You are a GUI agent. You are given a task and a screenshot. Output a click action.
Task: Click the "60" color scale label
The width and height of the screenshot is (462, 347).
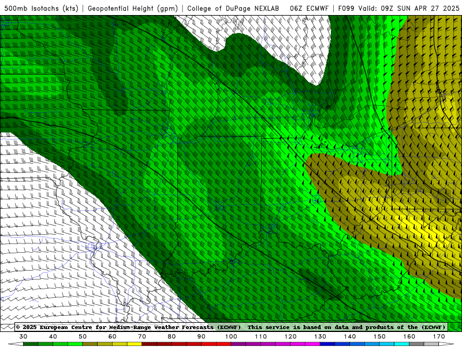pyautogui.click(x=112, y=337)
